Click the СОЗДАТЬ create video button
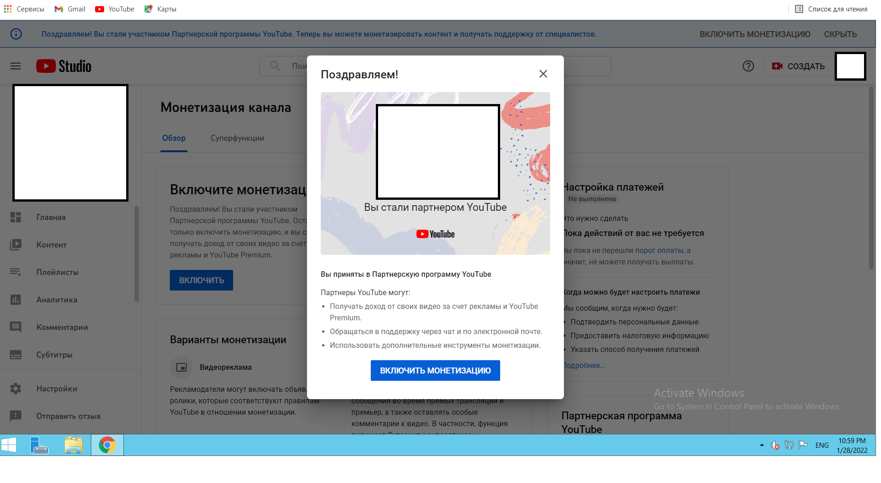 (798, 66)
